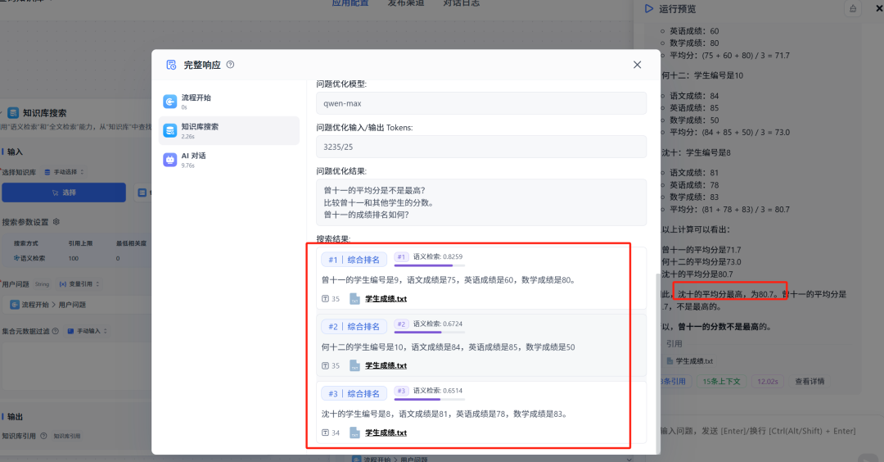
Task: Open the 手动选择 dropdown beside 选择知识库
Action: (64, 172)
